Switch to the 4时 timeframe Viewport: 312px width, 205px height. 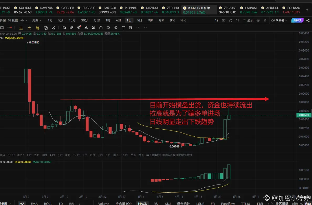118,20
